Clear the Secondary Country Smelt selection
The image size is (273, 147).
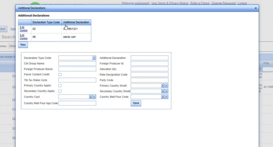(163, 91)
